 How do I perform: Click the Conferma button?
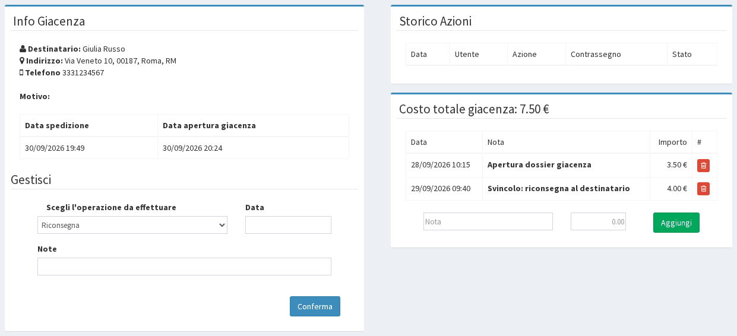point(315,306)
